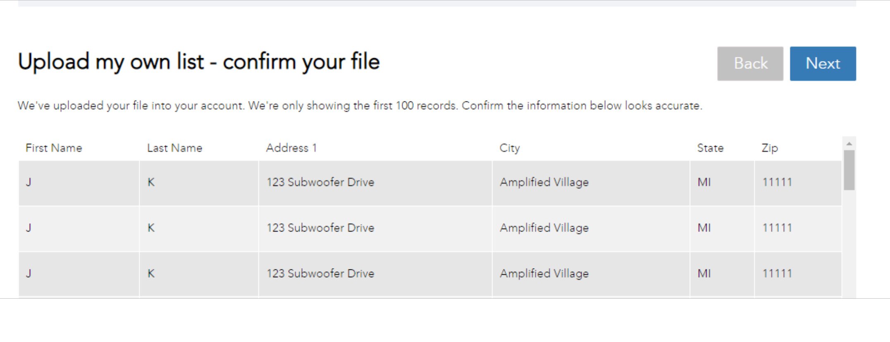The width and height of the screenshot is (890, 342).
Task: Click the First Name column header
Action: coord(54,148)
